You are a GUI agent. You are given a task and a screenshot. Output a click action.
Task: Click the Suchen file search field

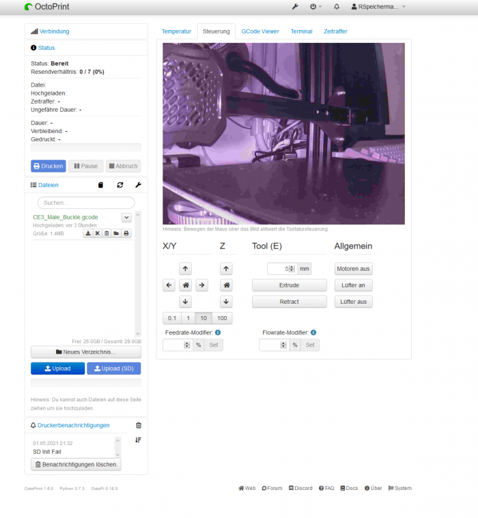[x=86, y=203]
